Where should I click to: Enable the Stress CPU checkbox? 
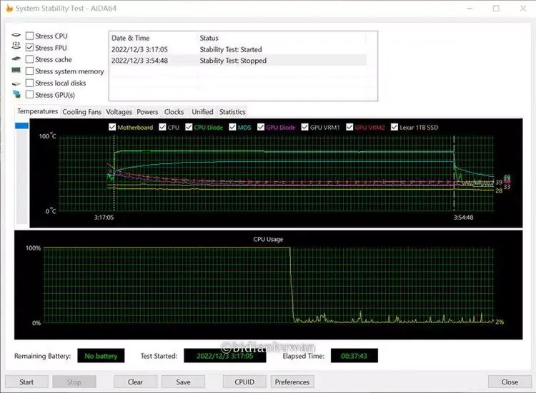click(29, 36)
